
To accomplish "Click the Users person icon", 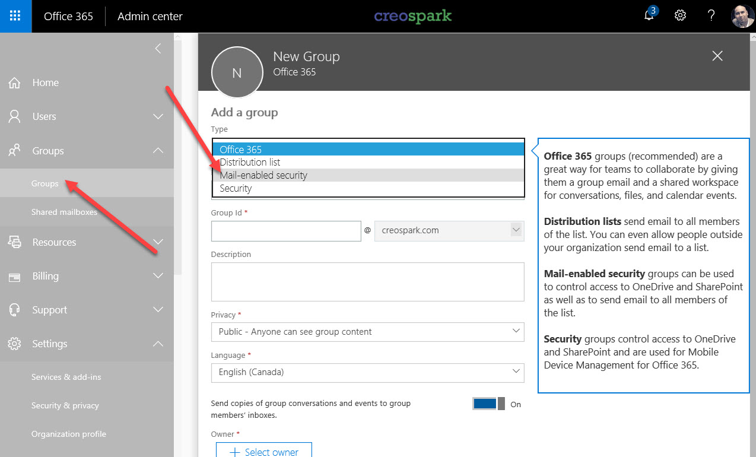I will [x=15, y=116].
